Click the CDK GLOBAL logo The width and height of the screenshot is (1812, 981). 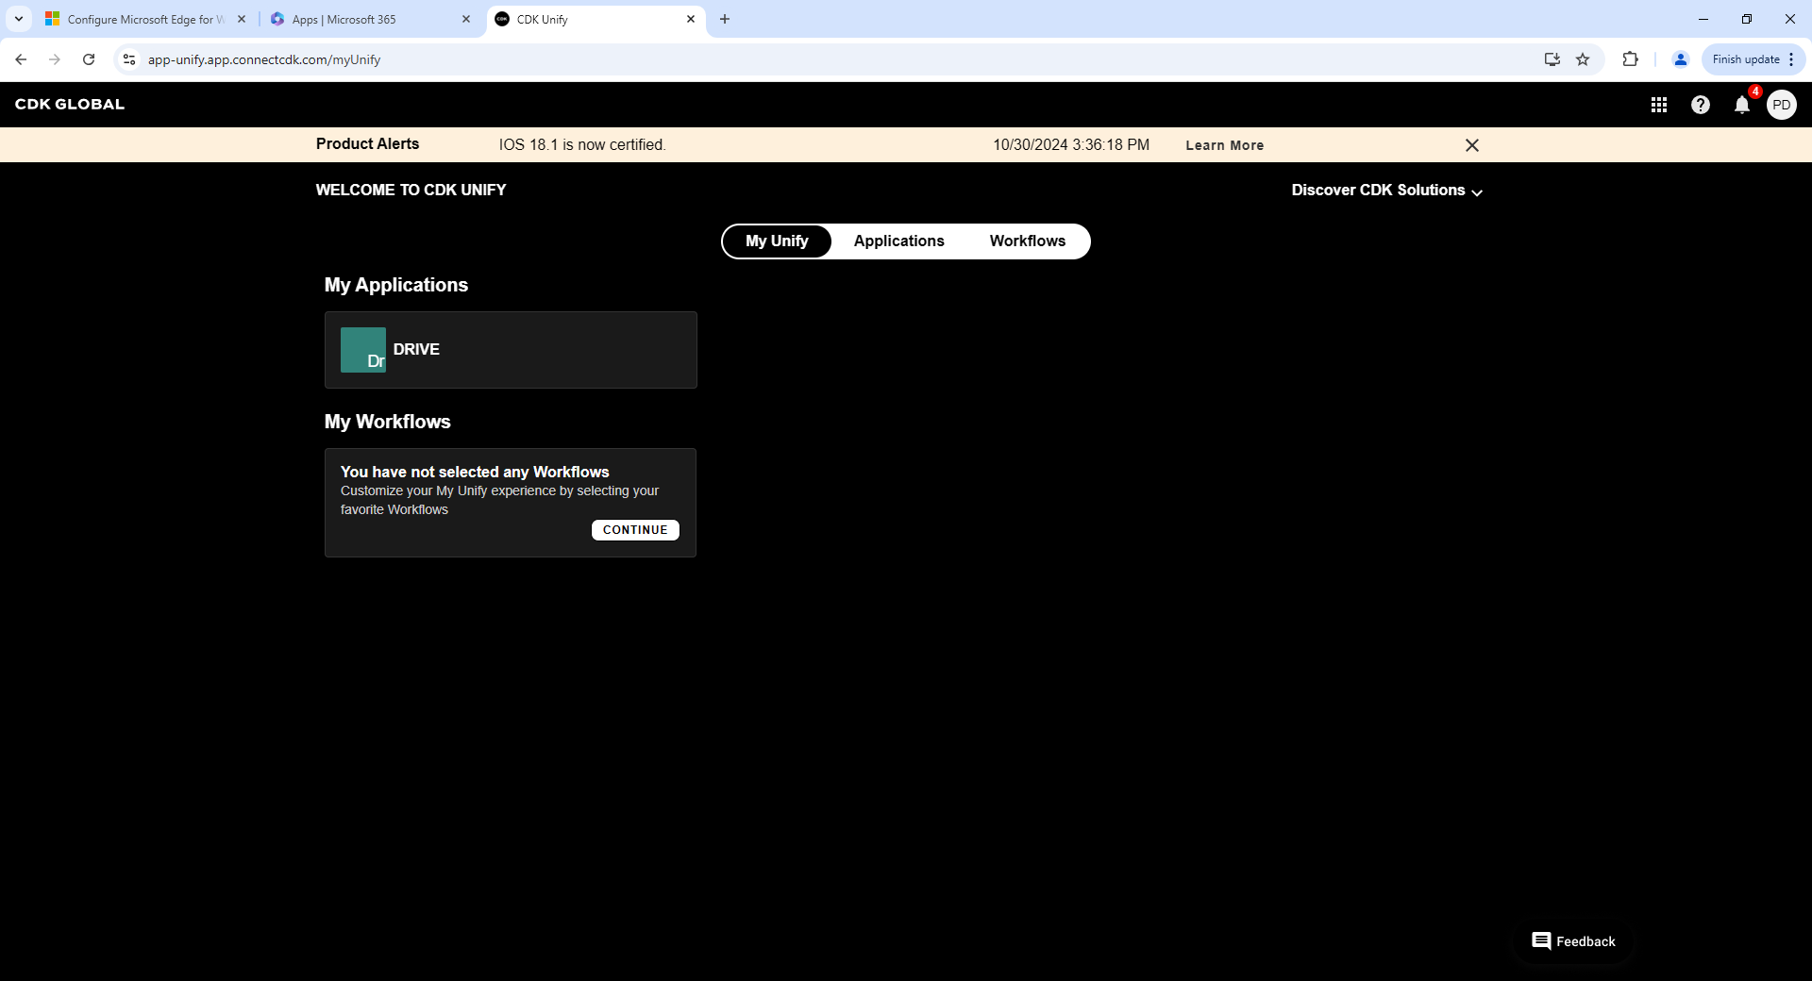click(70, 105)
